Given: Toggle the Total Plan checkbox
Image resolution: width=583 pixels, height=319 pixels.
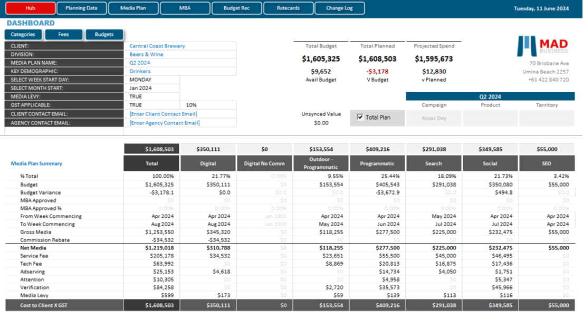Looking at the screenshot, I should pos(360,117).
